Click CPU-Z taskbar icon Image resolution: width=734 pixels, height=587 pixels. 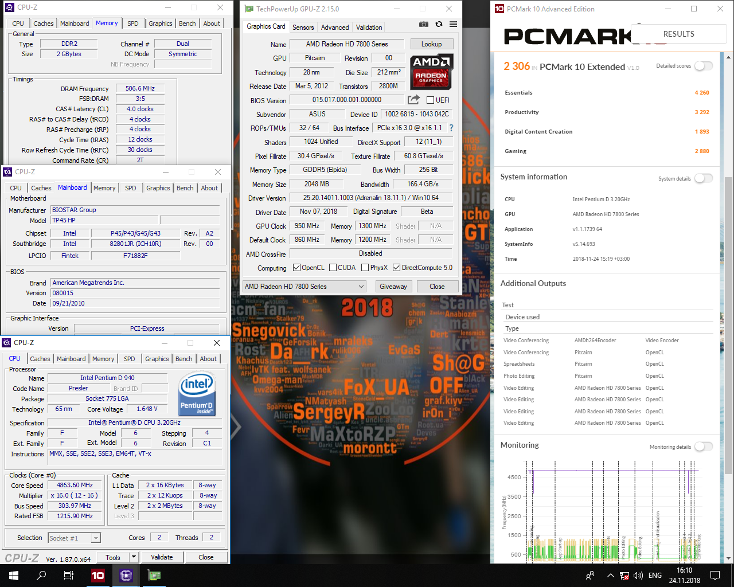[x=126, y=575]
